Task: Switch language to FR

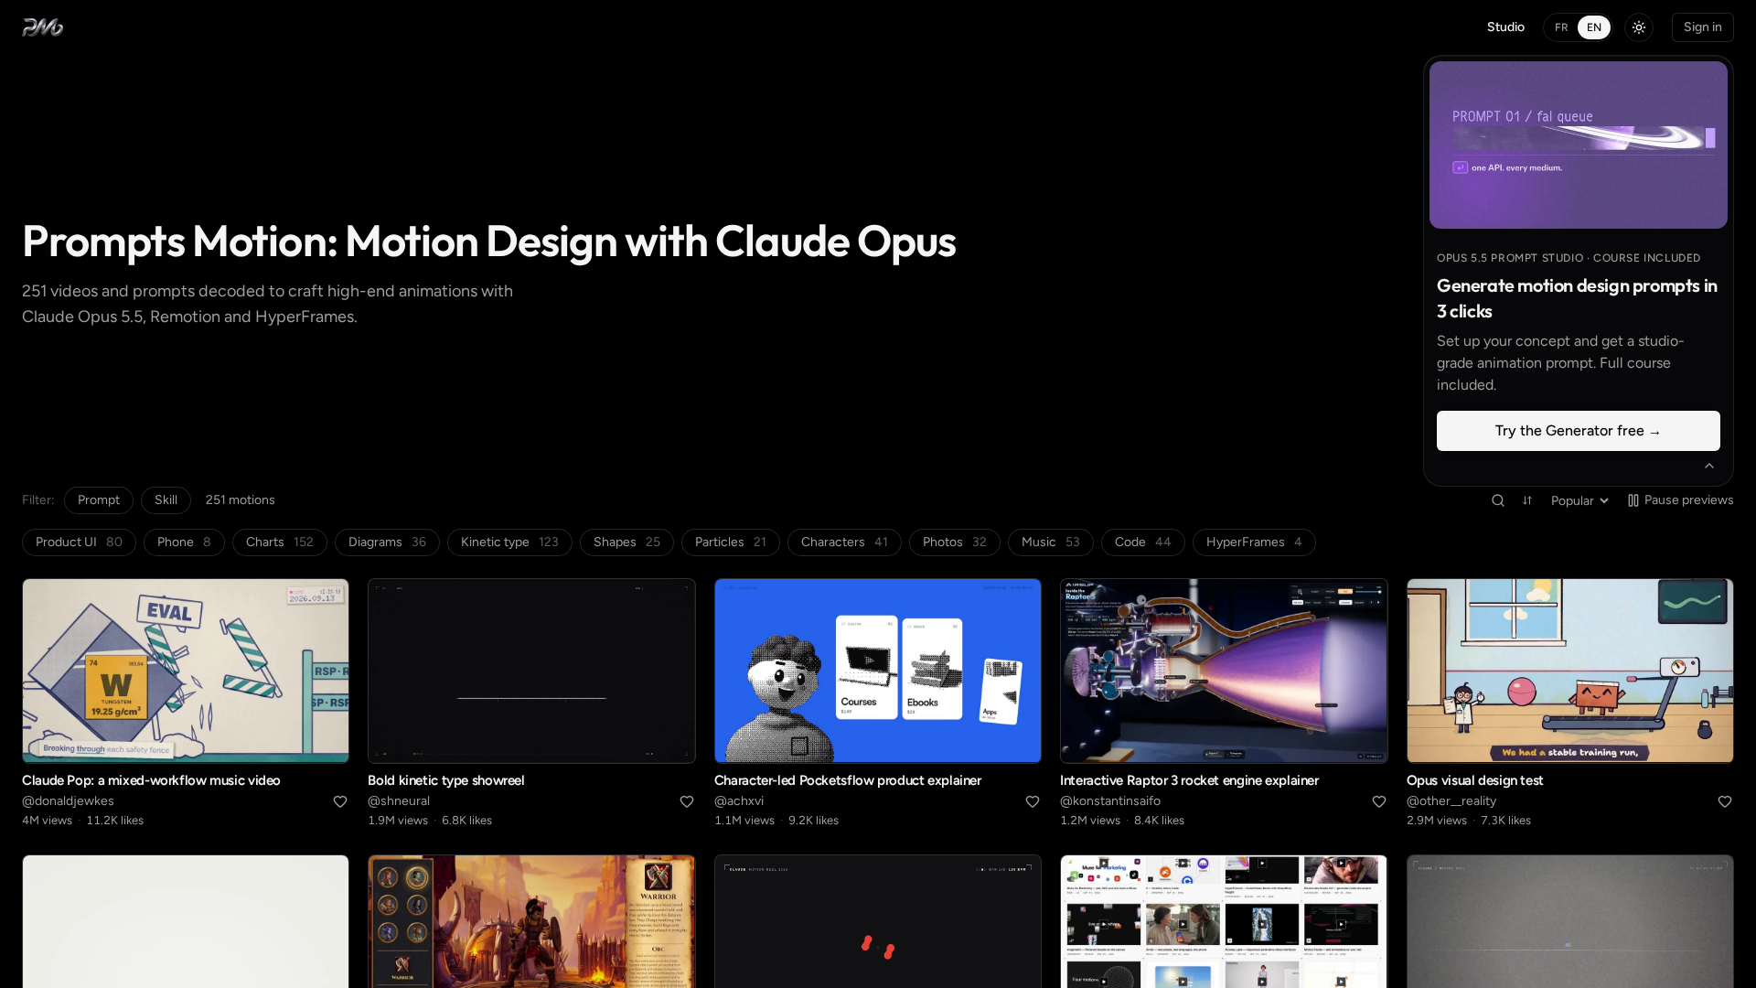Action: click(1561, 27)
